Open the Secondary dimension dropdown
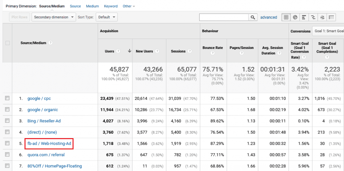This screenshot has height=171, width=344. tap(54, 17)
